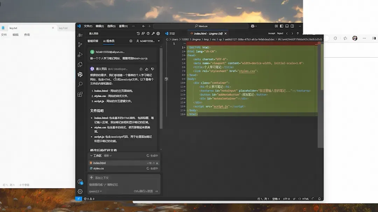This screenshot has width=378, height=212.
Task: Reject the diff changes
Action: pyautogui.click(x=280, y=34)
